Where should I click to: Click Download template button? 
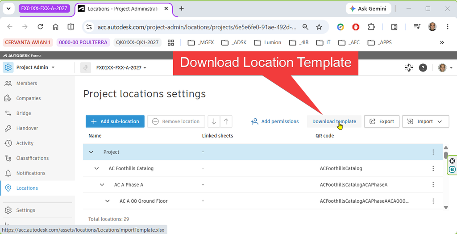tap(334, 121)
